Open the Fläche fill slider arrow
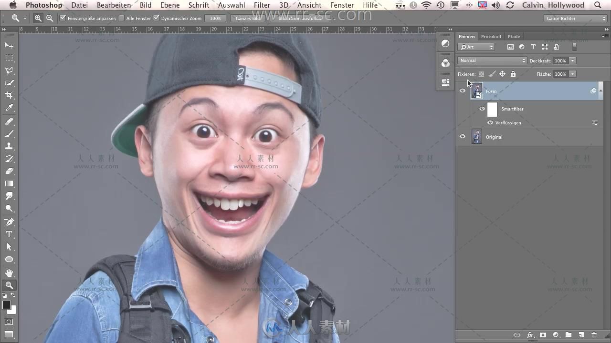The height and width of the screenshot is (343, 611). (x=572, y=74)
